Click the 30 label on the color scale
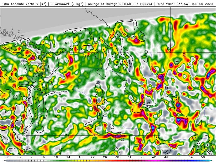Viewport: 216px width, 162px height. point(117,157)
